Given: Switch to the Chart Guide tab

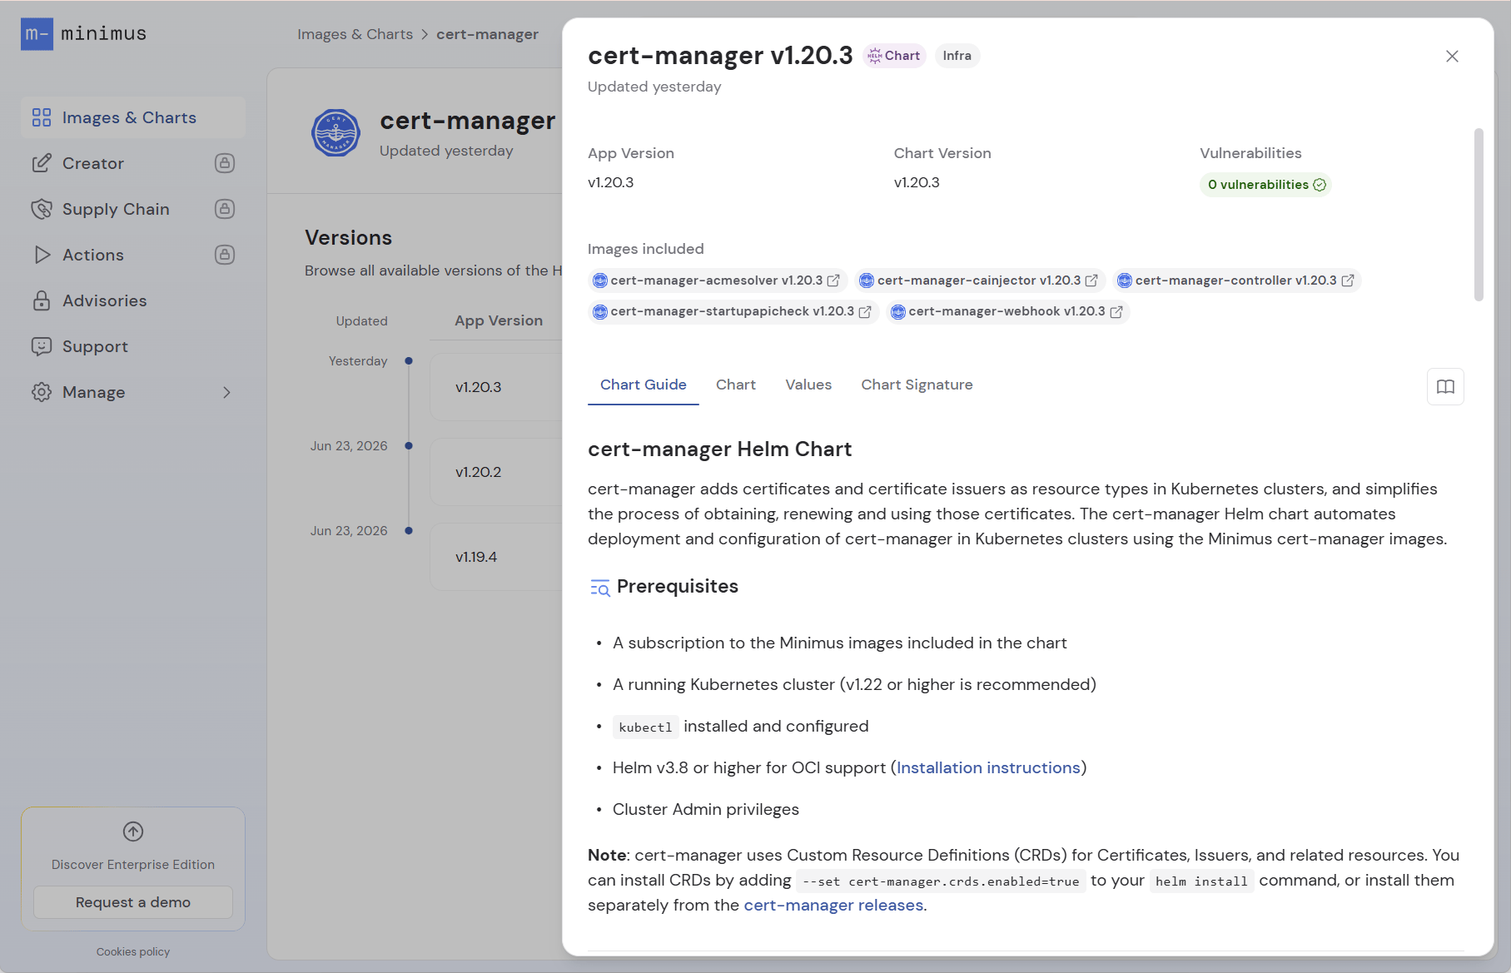Looking at the screenshot, I should (644, 385).
